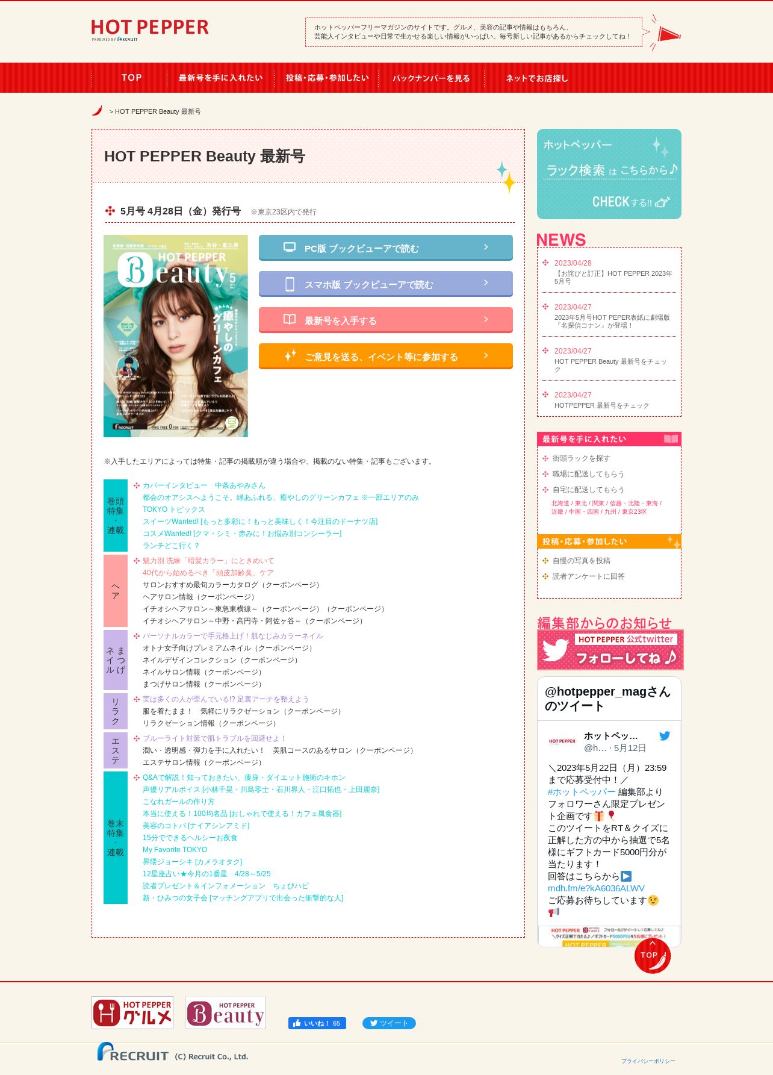Open HOT PEPPER 公式twitter フォローしてね banner
Viewport: 773px width, 1075px height.
click(610, 650)
